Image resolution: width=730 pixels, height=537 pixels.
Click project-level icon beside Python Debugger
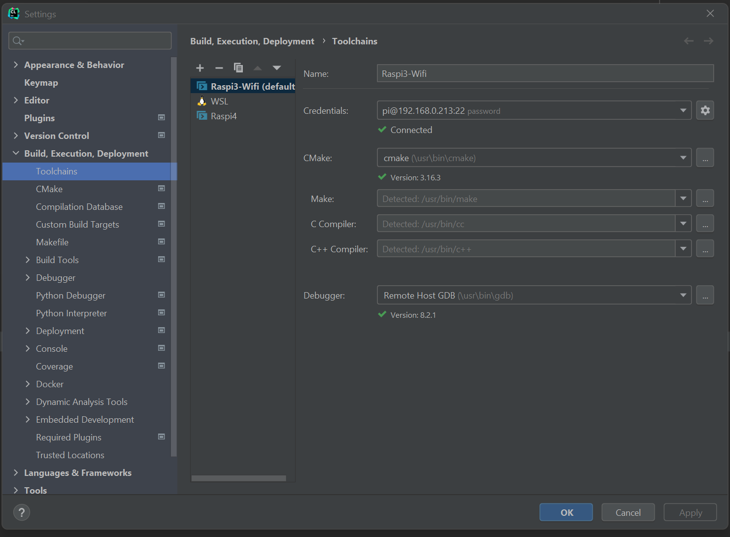[161, 295]
